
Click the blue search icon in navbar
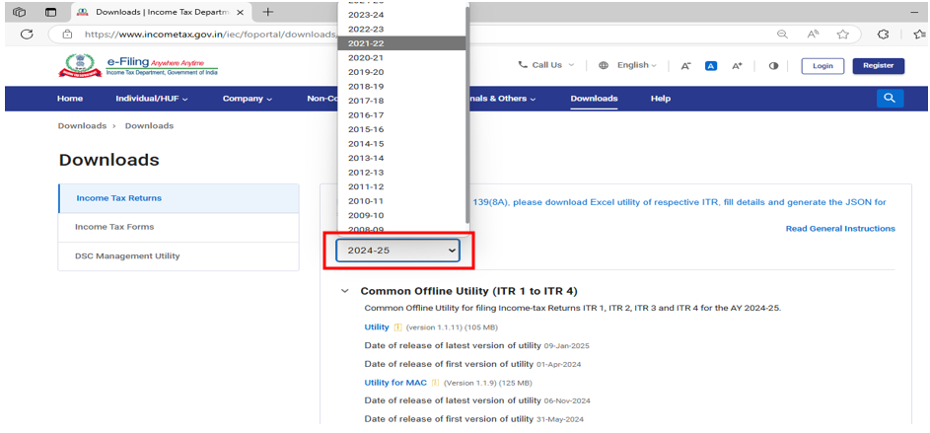pyautogui.click(x=890, y=99)
